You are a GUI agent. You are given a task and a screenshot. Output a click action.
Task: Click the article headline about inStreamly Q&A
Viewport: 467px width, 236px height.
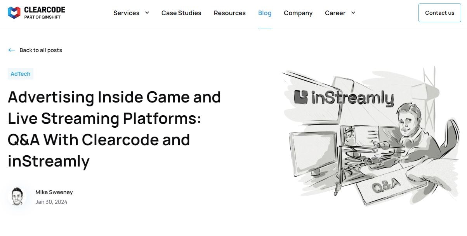coord(114,129)
